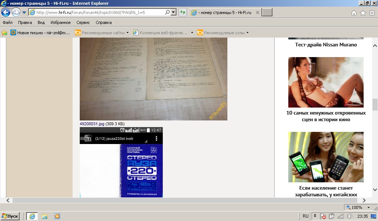Expand the zoom level 100% dropdown
The width and height of the screenshot is (378, 221).
pos(368,207)
